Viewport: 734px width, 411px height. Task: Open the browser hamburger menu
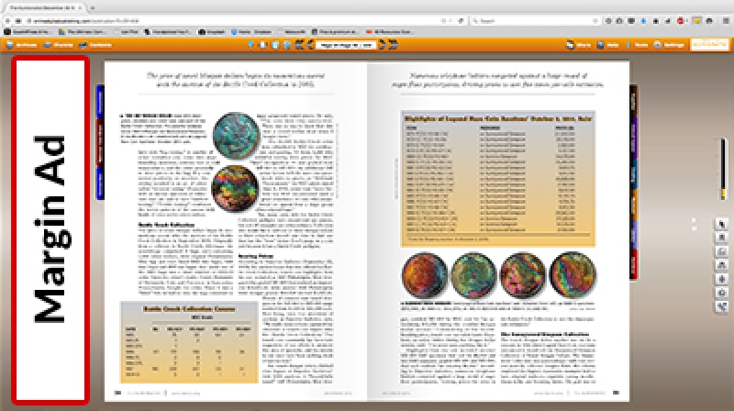tap(726, 20)
